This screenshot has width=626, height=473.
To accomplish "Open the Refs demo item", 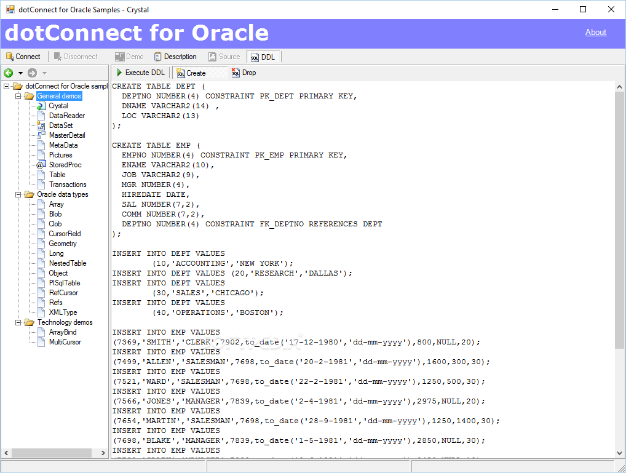I will tap(55, 303).
